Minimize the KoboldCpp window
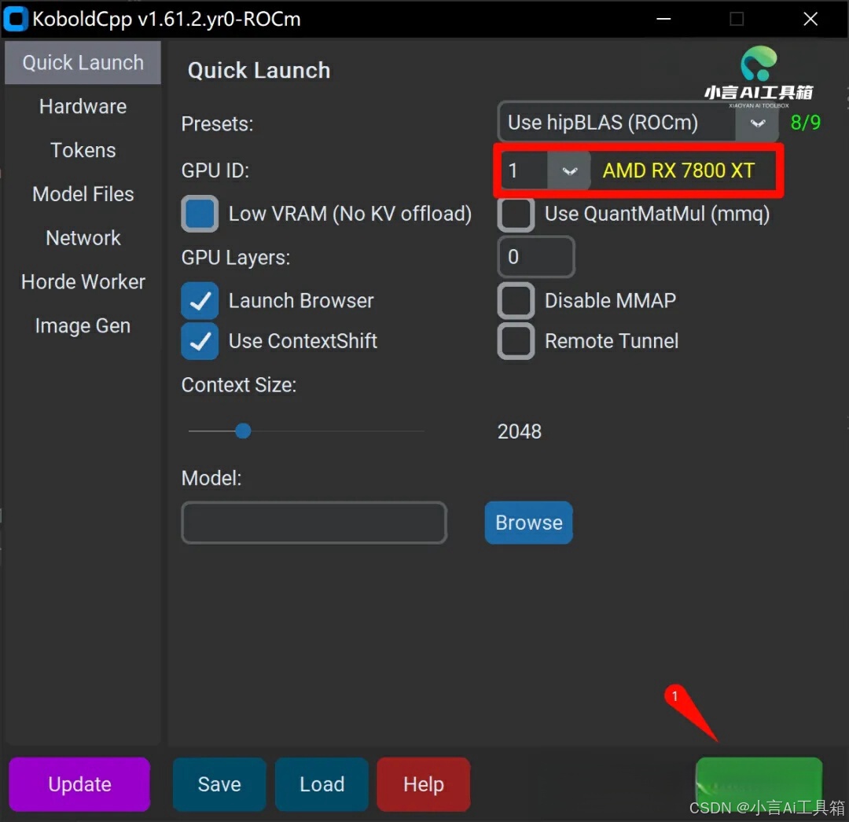This screenshot has height=822, width=849. (663, 19)
